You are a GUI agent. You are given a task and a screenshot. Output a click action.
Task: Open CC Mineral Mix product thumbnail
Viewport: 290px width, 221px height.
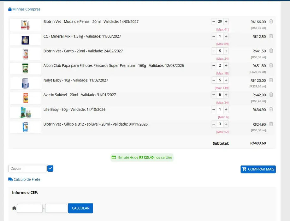point(25,39)
